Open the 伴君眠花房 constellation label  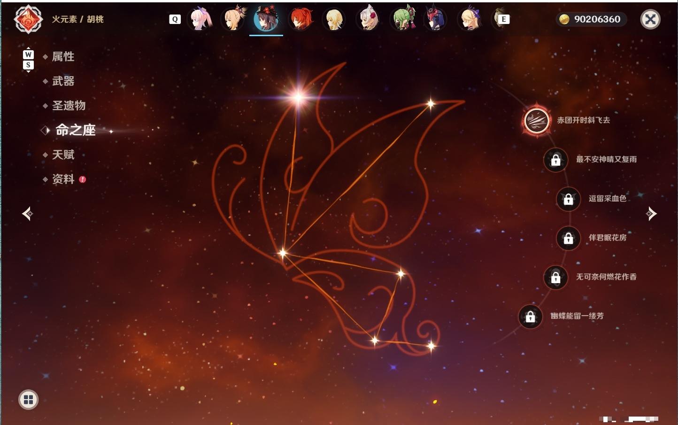coord(608,238)
